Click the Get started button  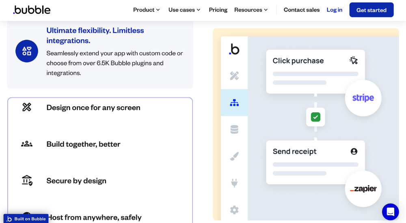click(x=371, y=10)
